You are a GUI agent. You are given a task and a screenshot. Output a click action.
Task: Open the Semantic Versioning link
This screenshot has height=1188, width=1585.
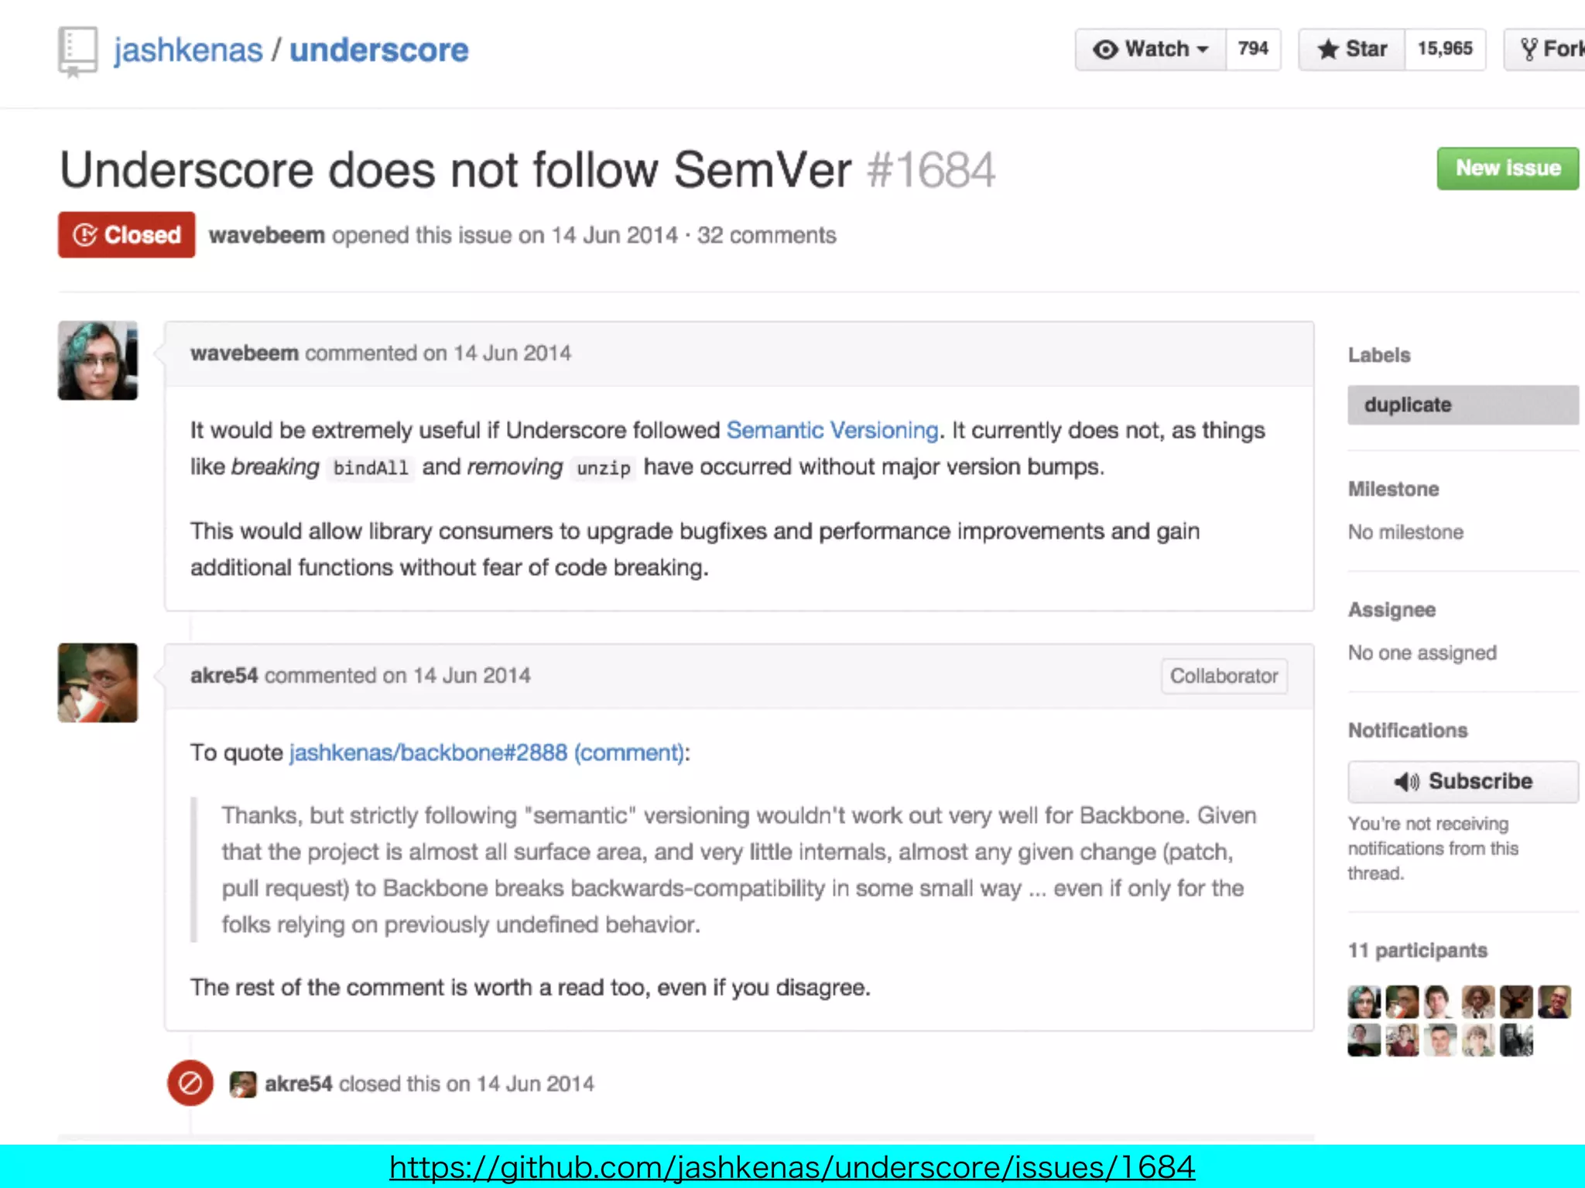click(832, 430)
